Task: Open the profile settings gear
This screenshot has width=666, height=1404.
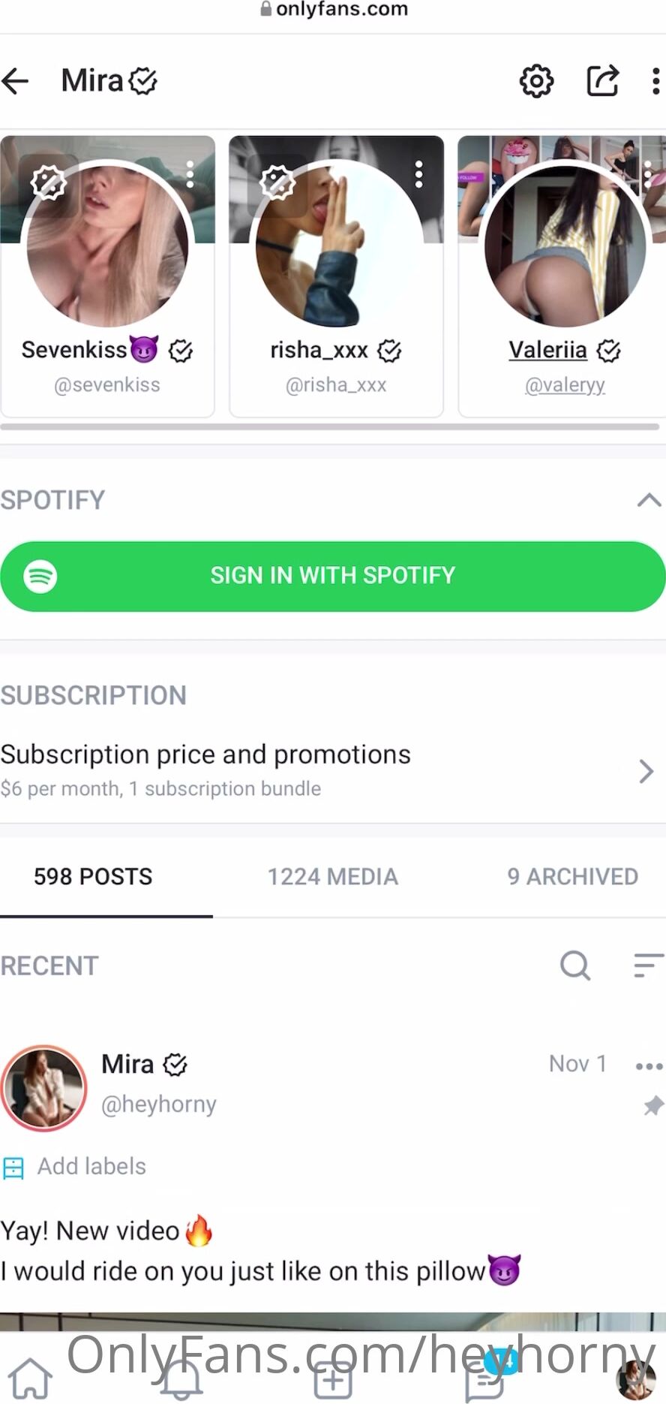Action: (536, 81)
